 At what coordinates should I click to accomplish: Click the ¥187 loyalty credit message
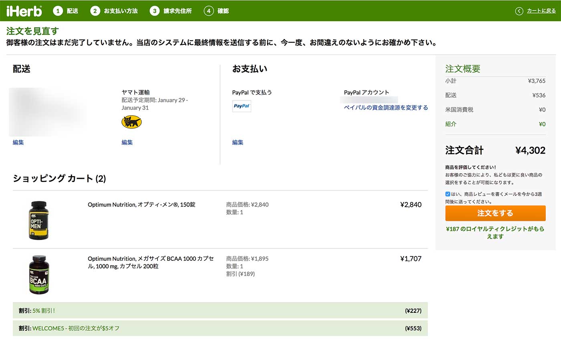coord(495,232)
